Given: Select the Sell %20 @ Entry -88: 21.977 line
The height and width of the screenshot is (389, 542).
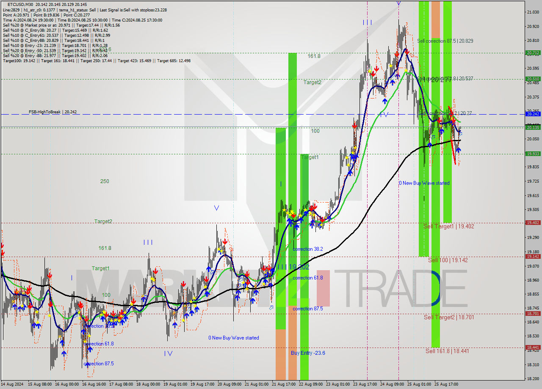Looking at the screenshot, I should tap(55, 55).
